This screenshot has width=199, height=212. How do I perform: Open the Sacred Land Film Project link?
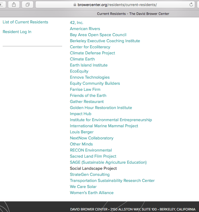93,156
